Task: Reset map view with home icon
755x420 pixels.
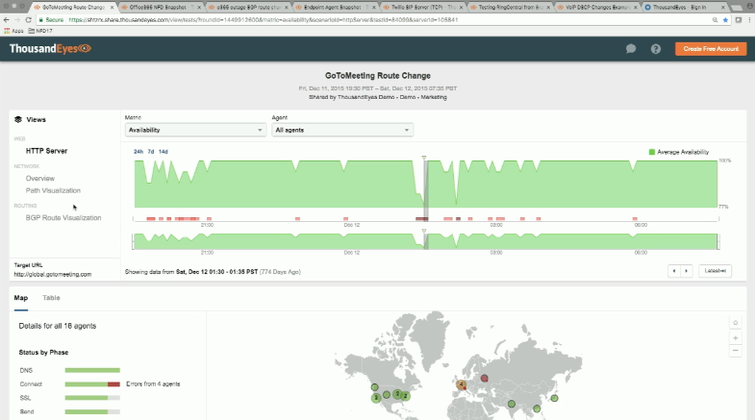Action: coord(736,322)
